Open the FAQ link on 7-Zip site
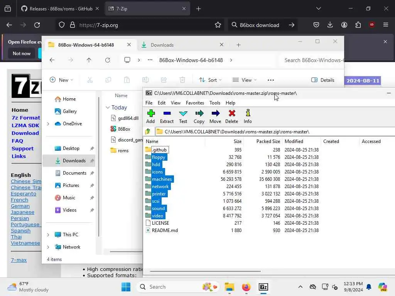The image size is (395, 296). (17, 141)
